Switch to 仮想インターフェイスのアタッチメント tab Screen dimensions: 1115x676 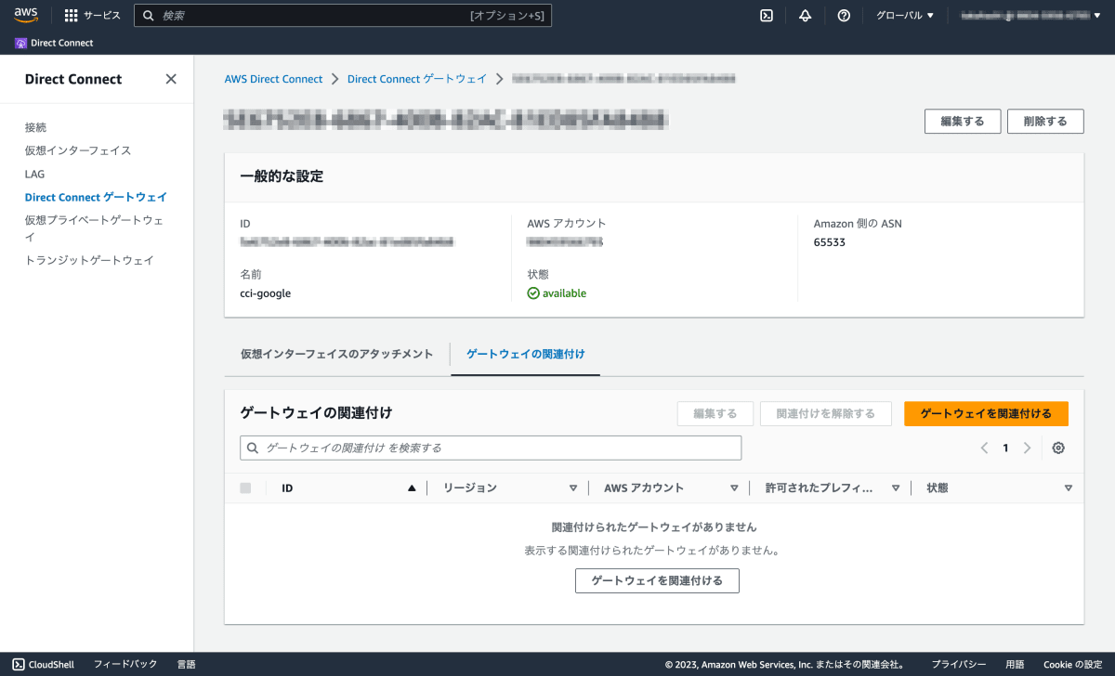[x=336, y=354]
